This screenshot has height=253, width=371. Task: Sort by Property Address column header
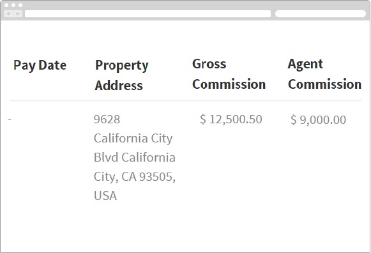[121, 75]
